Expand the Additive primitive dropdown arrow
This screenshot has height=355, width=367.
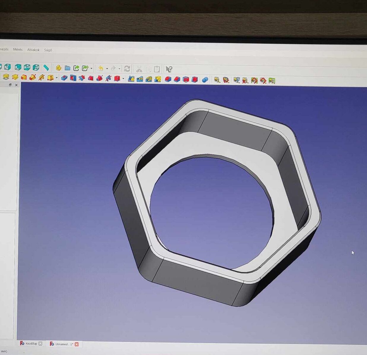[x=57, y=78]
